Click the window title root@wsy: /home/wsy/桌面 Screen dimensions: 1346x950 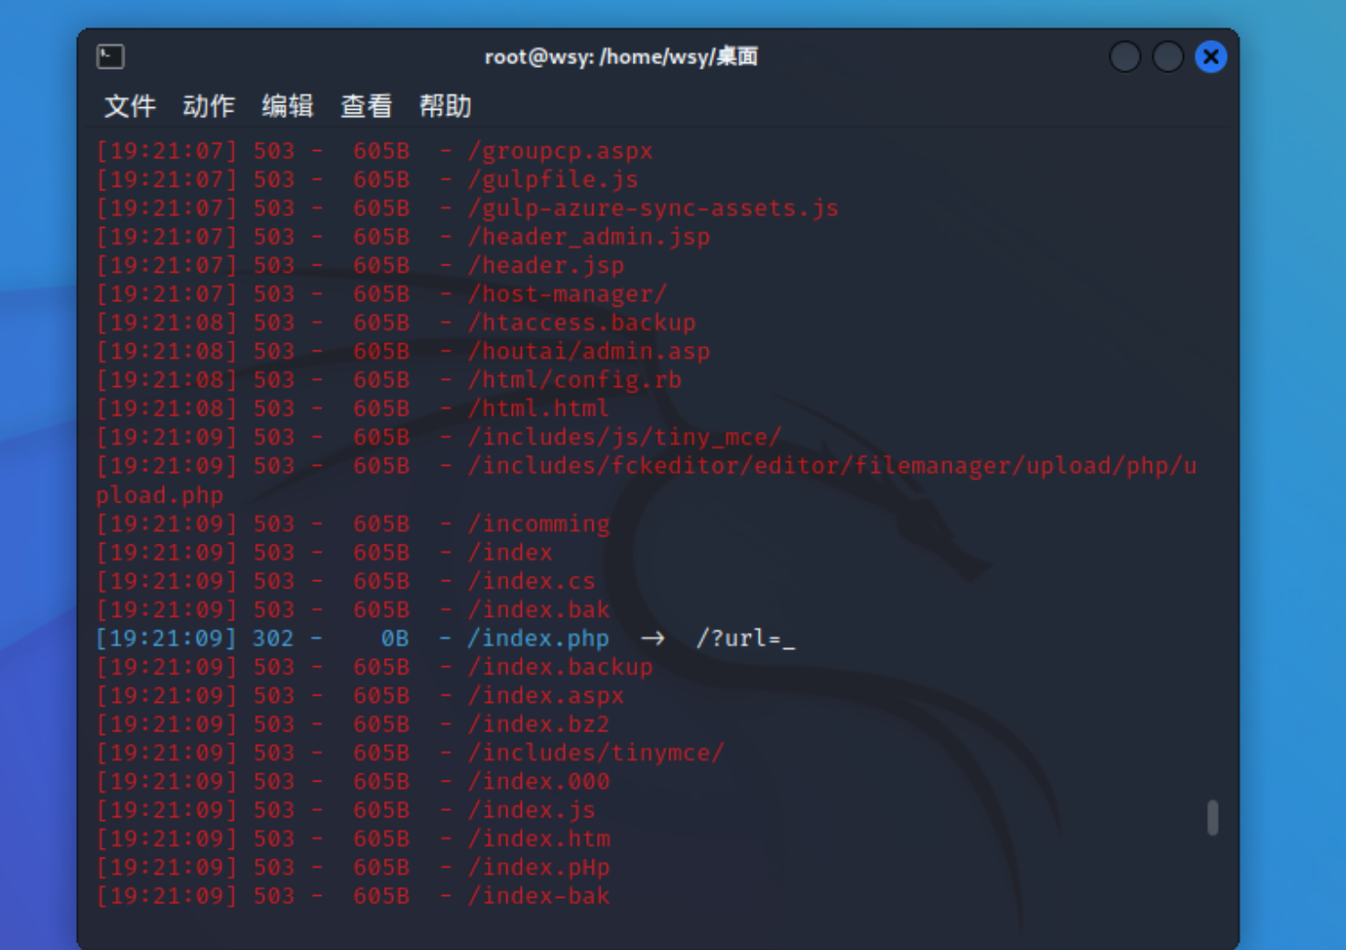point(621,57)
